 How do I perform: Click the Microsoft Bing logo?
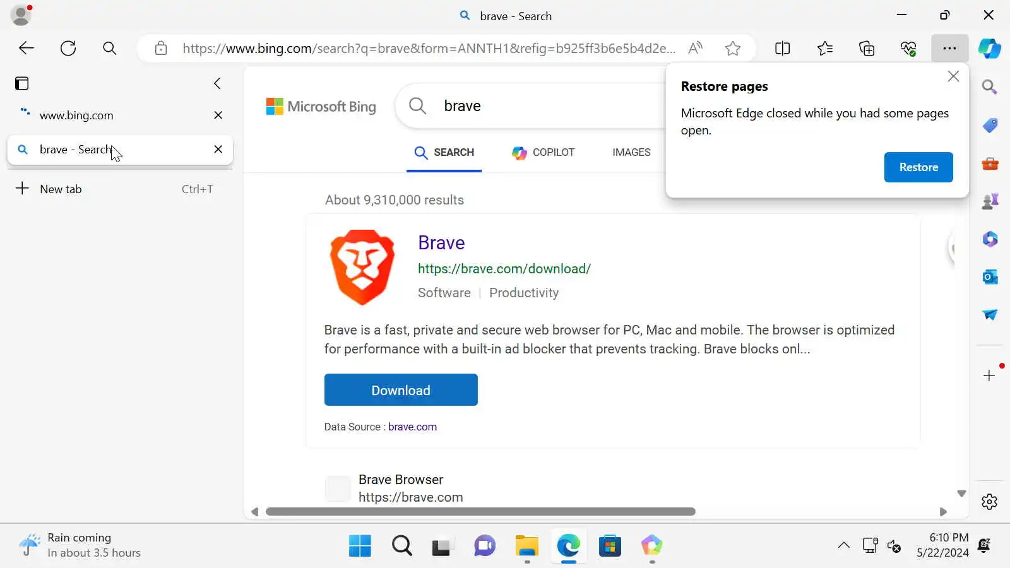(x=321, y=107)
